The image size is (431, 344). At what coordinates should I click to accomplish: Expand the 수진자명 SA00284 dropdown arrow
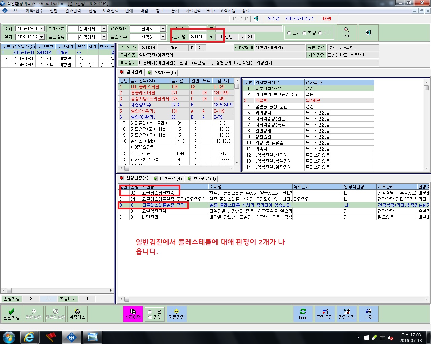[211, 37]
